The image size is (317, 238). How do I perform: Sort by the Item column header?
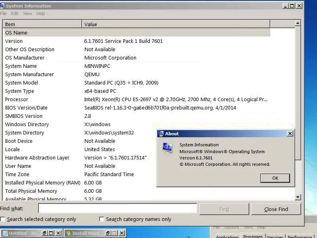tap(42, 24)
